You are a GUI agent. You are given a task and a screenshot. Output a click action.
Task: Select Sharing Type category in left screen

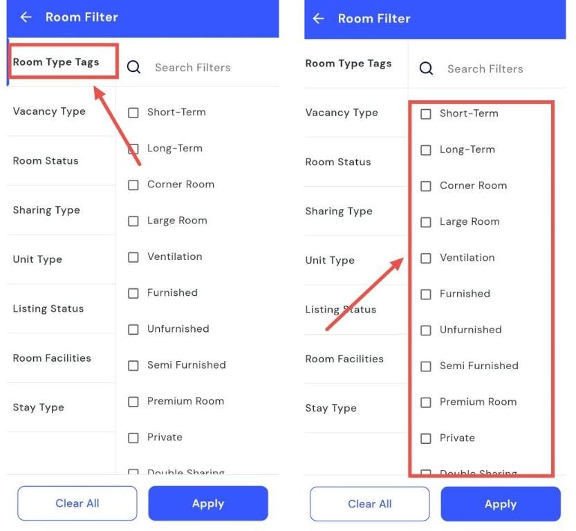tap(46, 210)
